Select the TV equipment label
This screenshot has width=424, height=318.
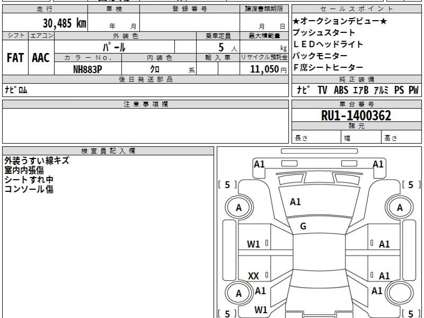322,90
